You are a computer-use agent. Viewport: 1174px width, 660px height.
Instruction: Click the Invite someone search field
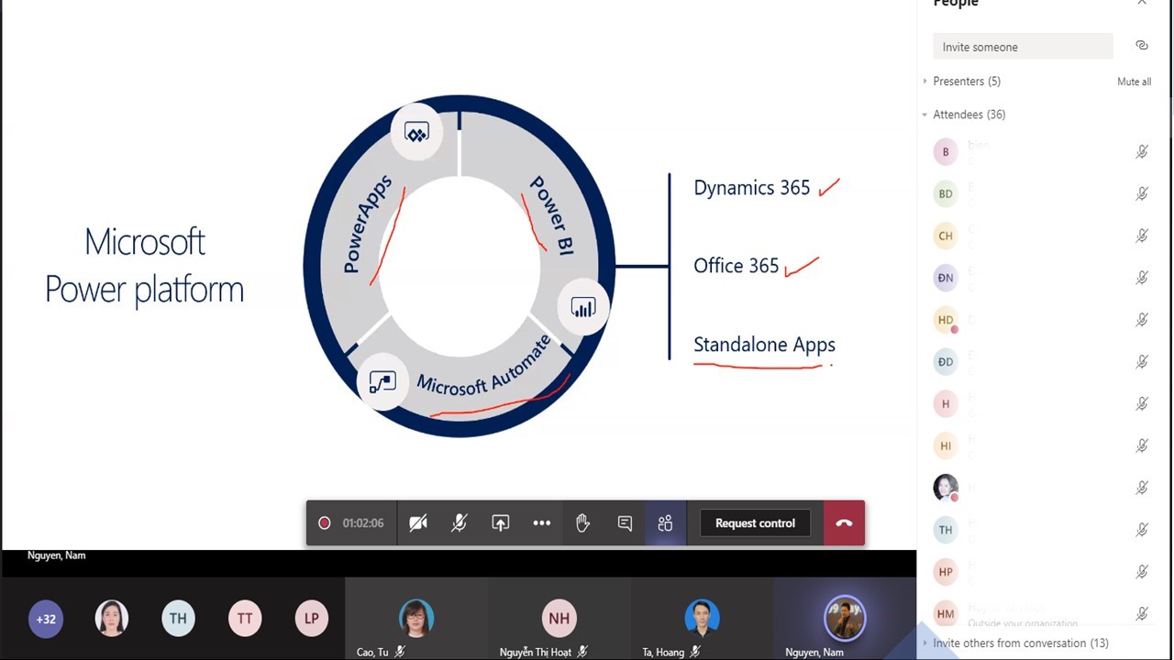tap(1023, 47)
